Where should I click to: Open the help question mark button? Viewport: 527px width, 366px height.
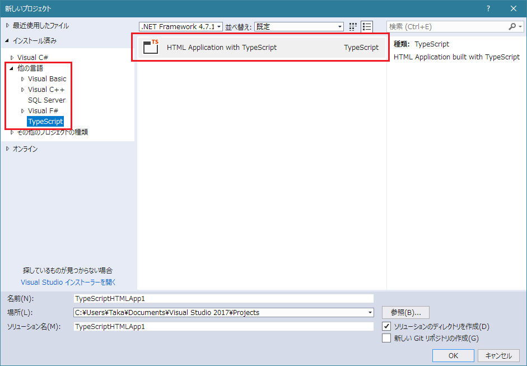click(488, 9)
